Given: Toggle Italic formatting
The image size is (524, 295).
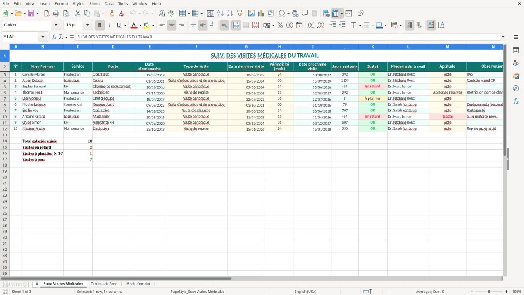Looking at the screenshot, I should (110, 25).
